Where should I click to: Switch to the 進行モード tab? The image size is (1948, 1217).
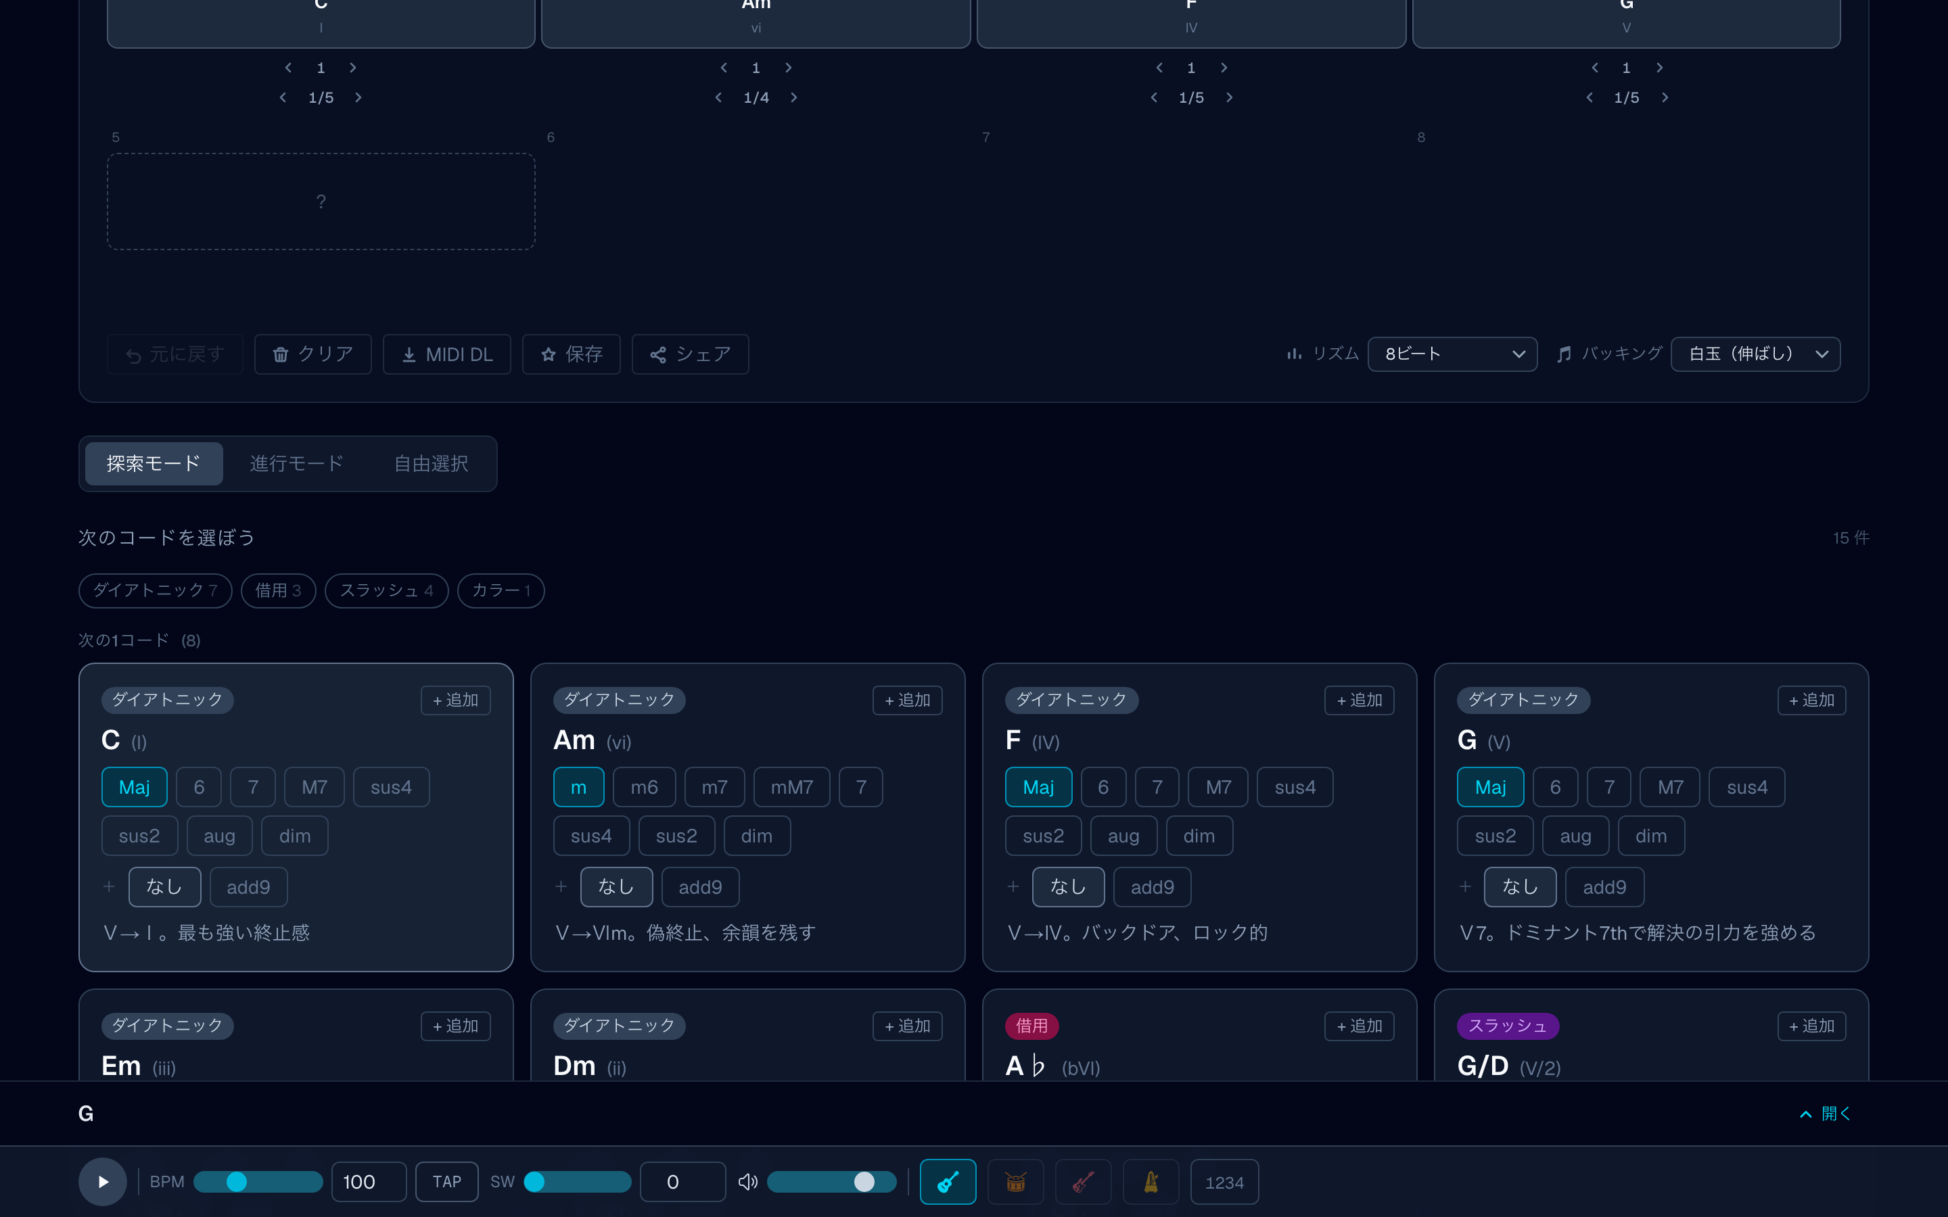pos(296,464)
